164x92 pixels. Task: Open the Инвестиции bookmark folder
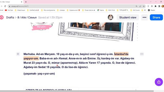coord(20,10)
